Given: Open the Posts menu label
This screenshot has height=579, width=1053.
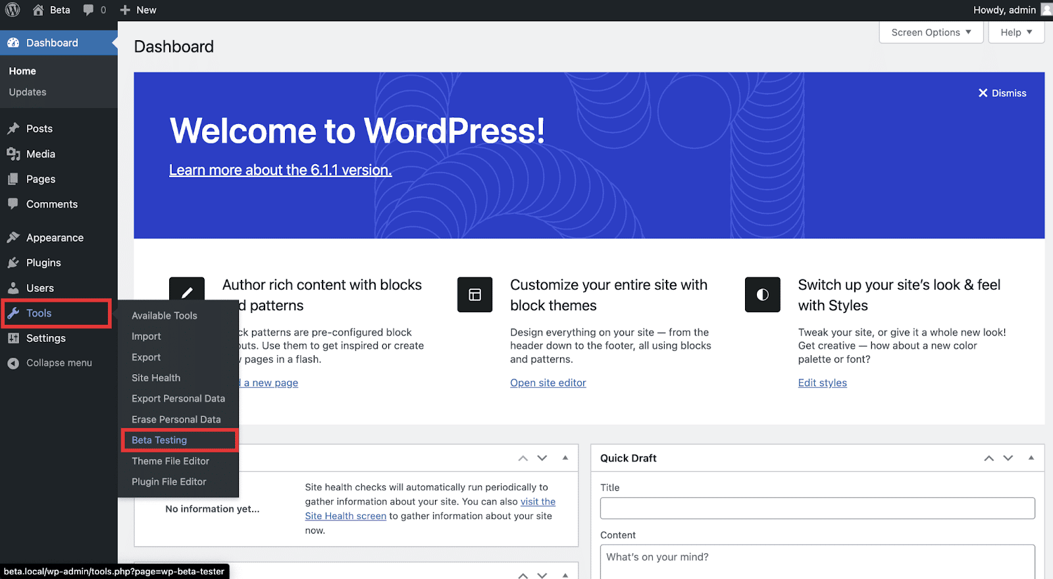Looking at the screenshot, I should tap(39, 128).
